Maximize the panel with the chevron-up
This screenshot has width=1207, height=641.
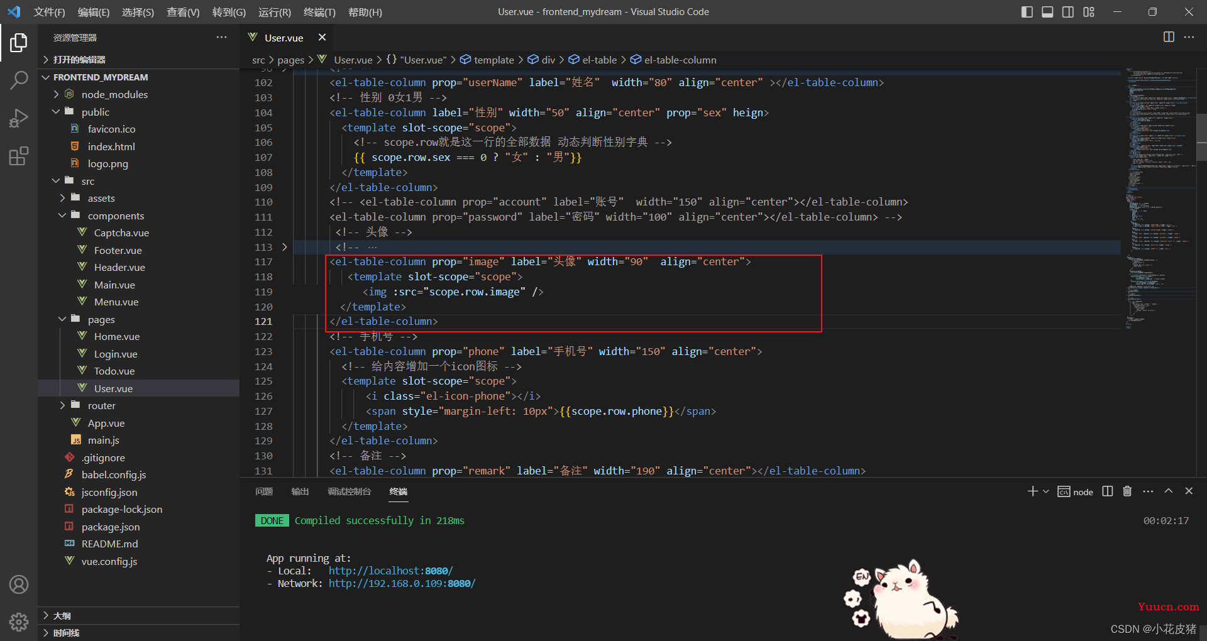pos(1169,491)
